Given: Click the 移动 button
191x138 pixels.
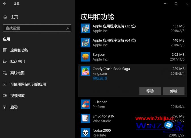Looking at the screenshot, I should tap(150, 91).
